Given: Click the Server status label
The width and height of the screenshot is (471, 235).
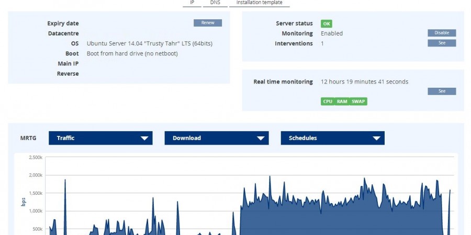Looking at the screenshot, I should pyautogui.click(x=294, y=23).
